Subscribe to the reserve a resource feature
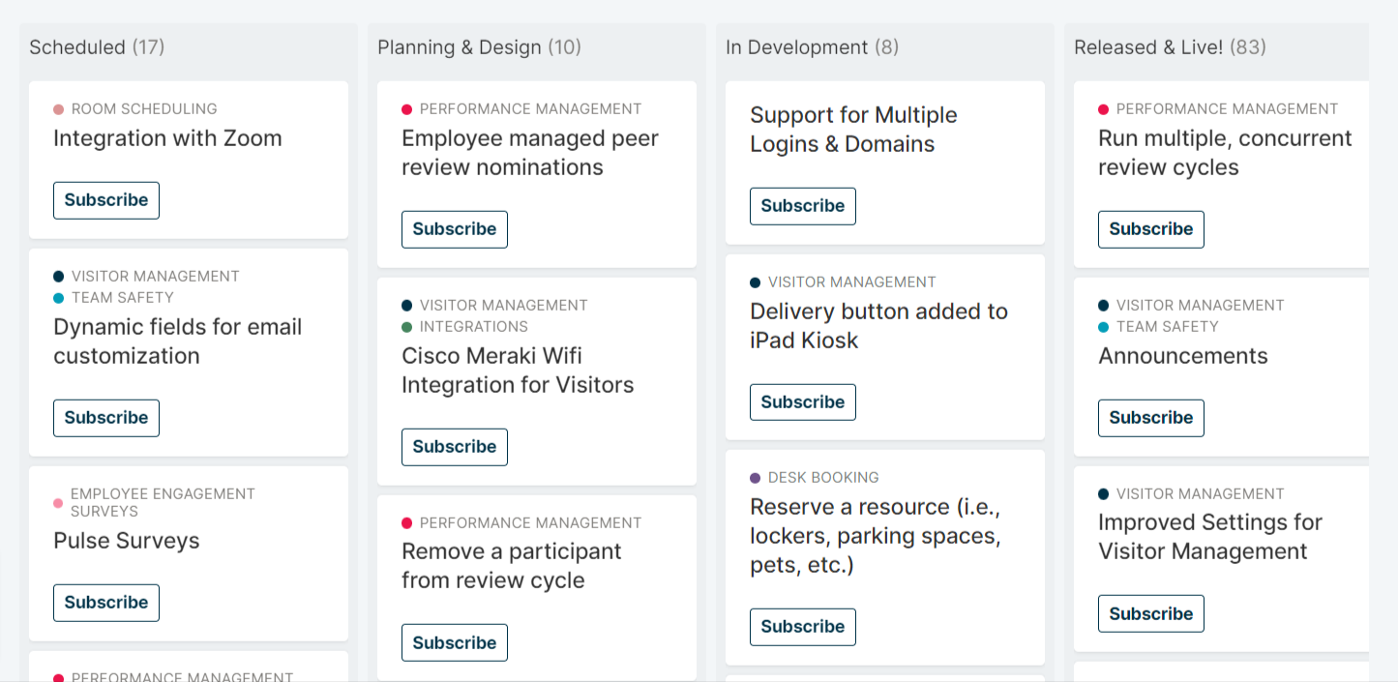The image size is (1398, 682). [803, 626]
